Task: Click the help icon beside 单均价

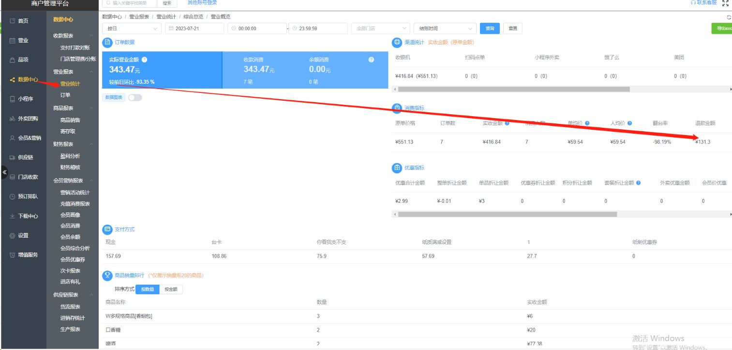Action: 587,123
